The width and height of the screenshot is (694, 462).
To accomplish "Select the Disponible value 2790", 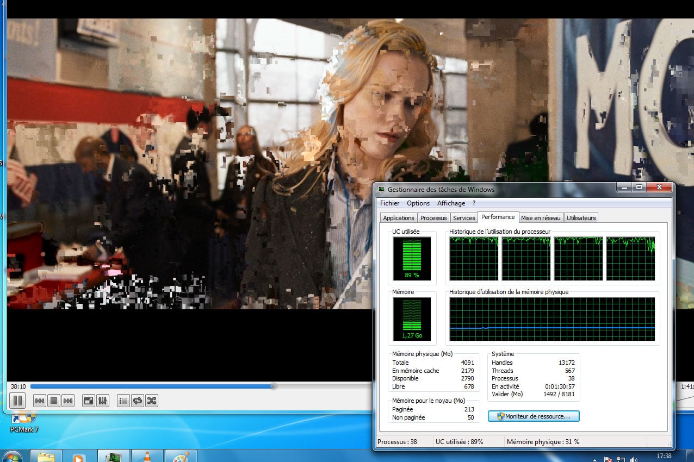I will tap(467, 378).
